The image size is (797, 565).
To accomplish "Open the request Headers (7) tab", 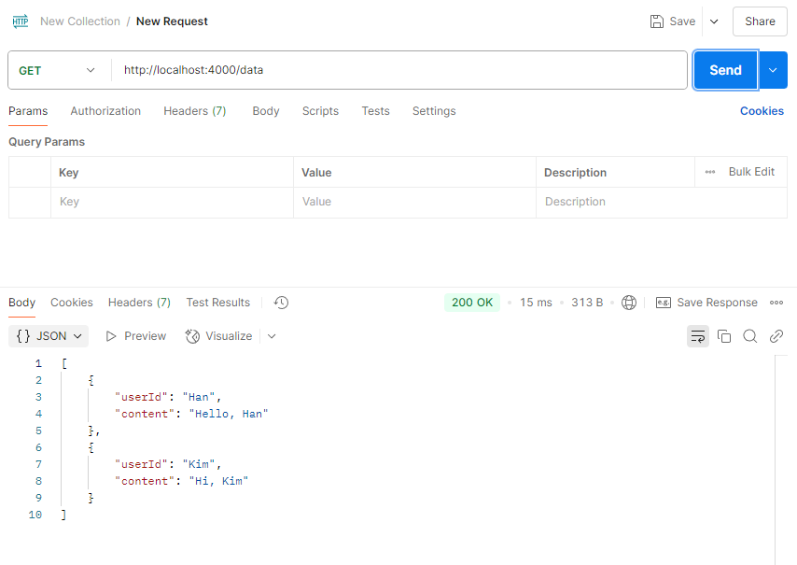I will click(195, 111).
